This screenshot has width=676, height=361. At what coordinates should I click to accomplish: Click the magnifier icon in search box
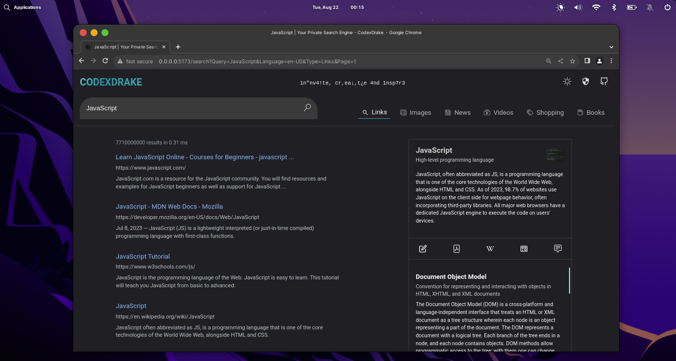coord(307,108)
